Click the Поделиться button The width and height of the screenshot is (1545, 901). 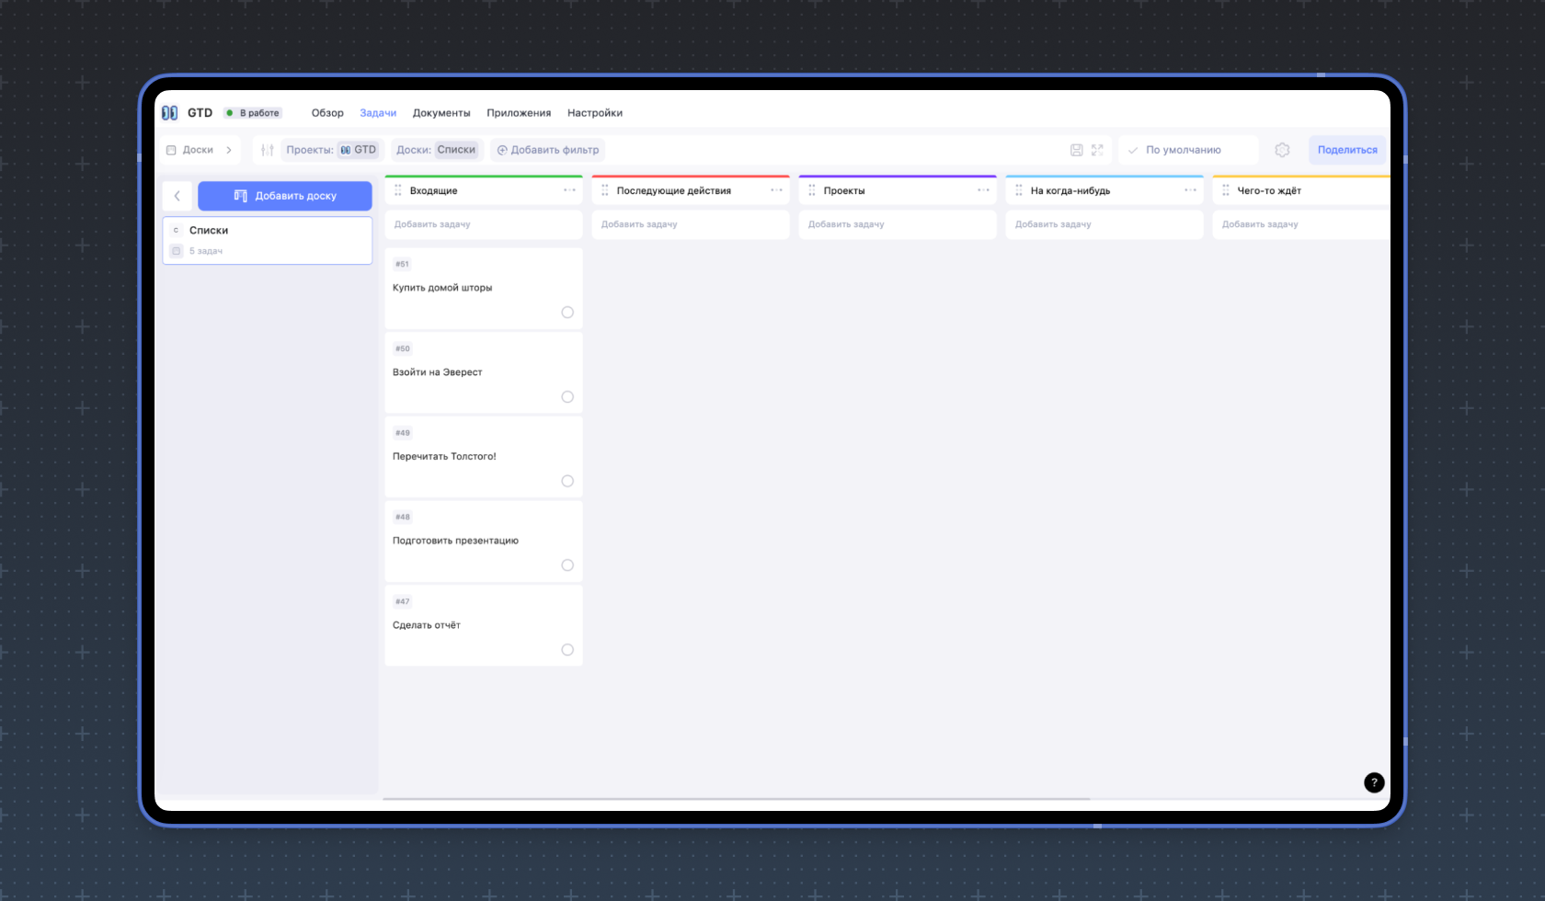click(x=1347, y=150)
